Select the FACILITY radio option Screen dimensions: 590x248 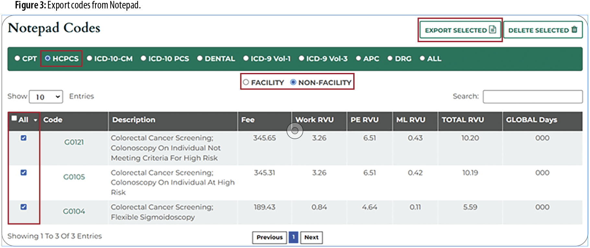[x=246, y=82]
